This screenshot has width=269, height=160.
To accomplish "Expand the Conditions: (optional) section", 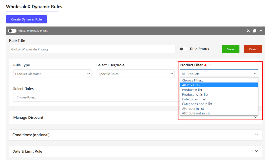I will tap(136, 135).
